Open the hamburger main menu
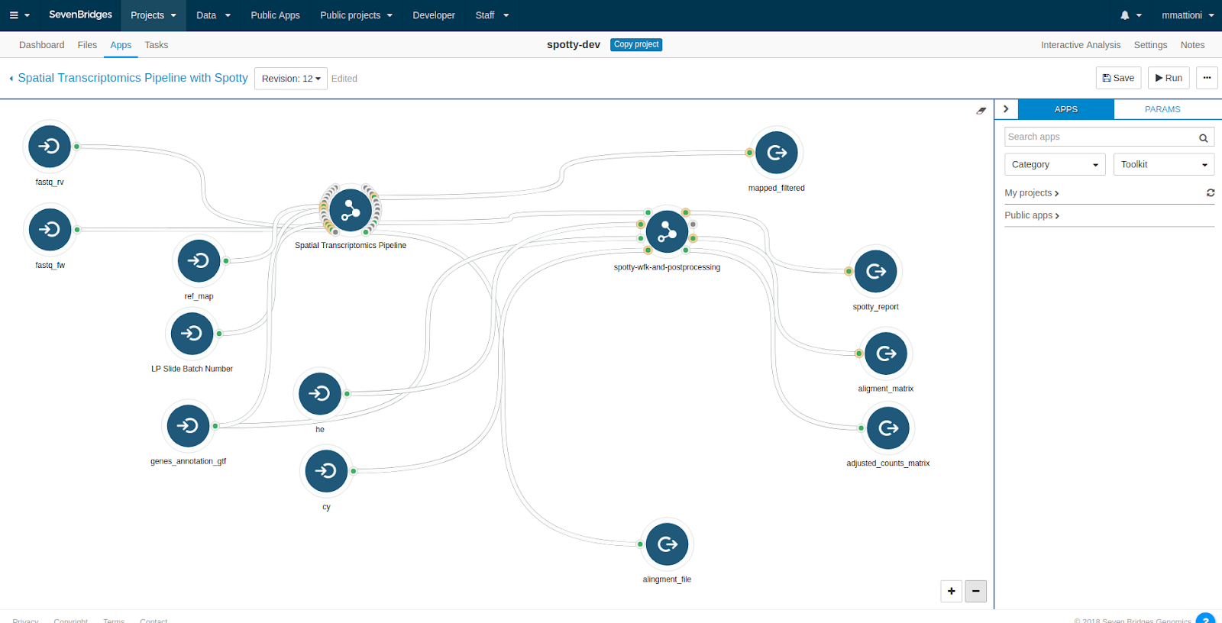Screen dimensions: 1222x623 (x=14, y=15)
